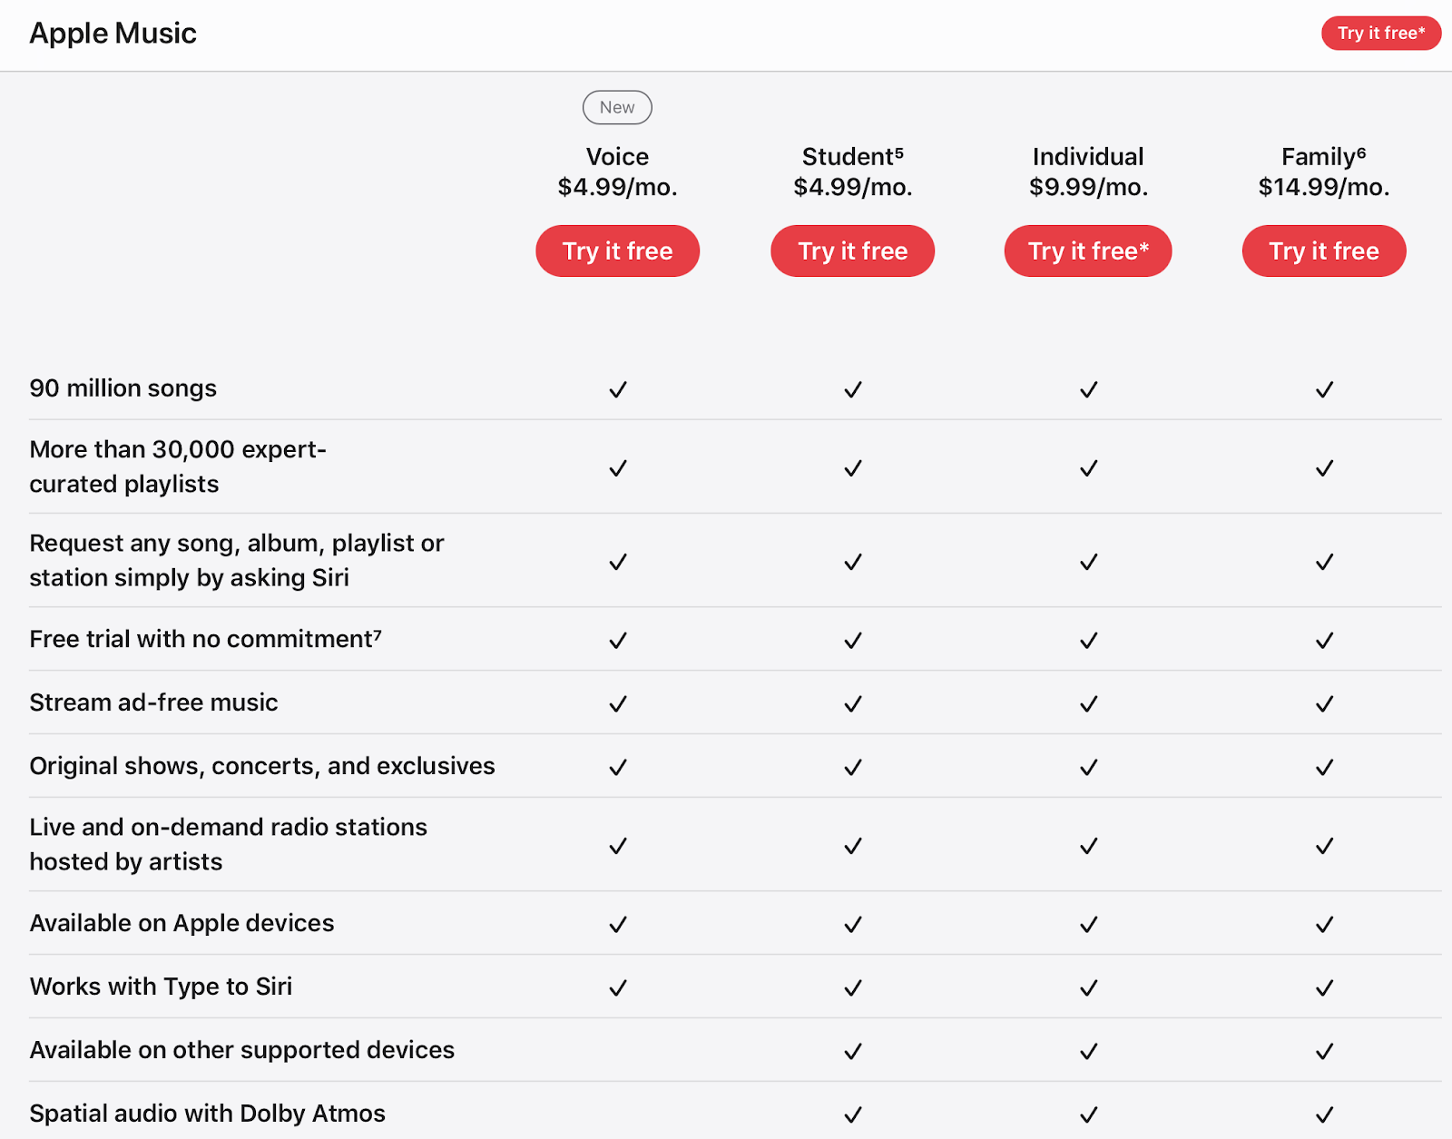Click the Apple Music page title
This screenshot has width=1452, height=1139.
coord(113,34)
